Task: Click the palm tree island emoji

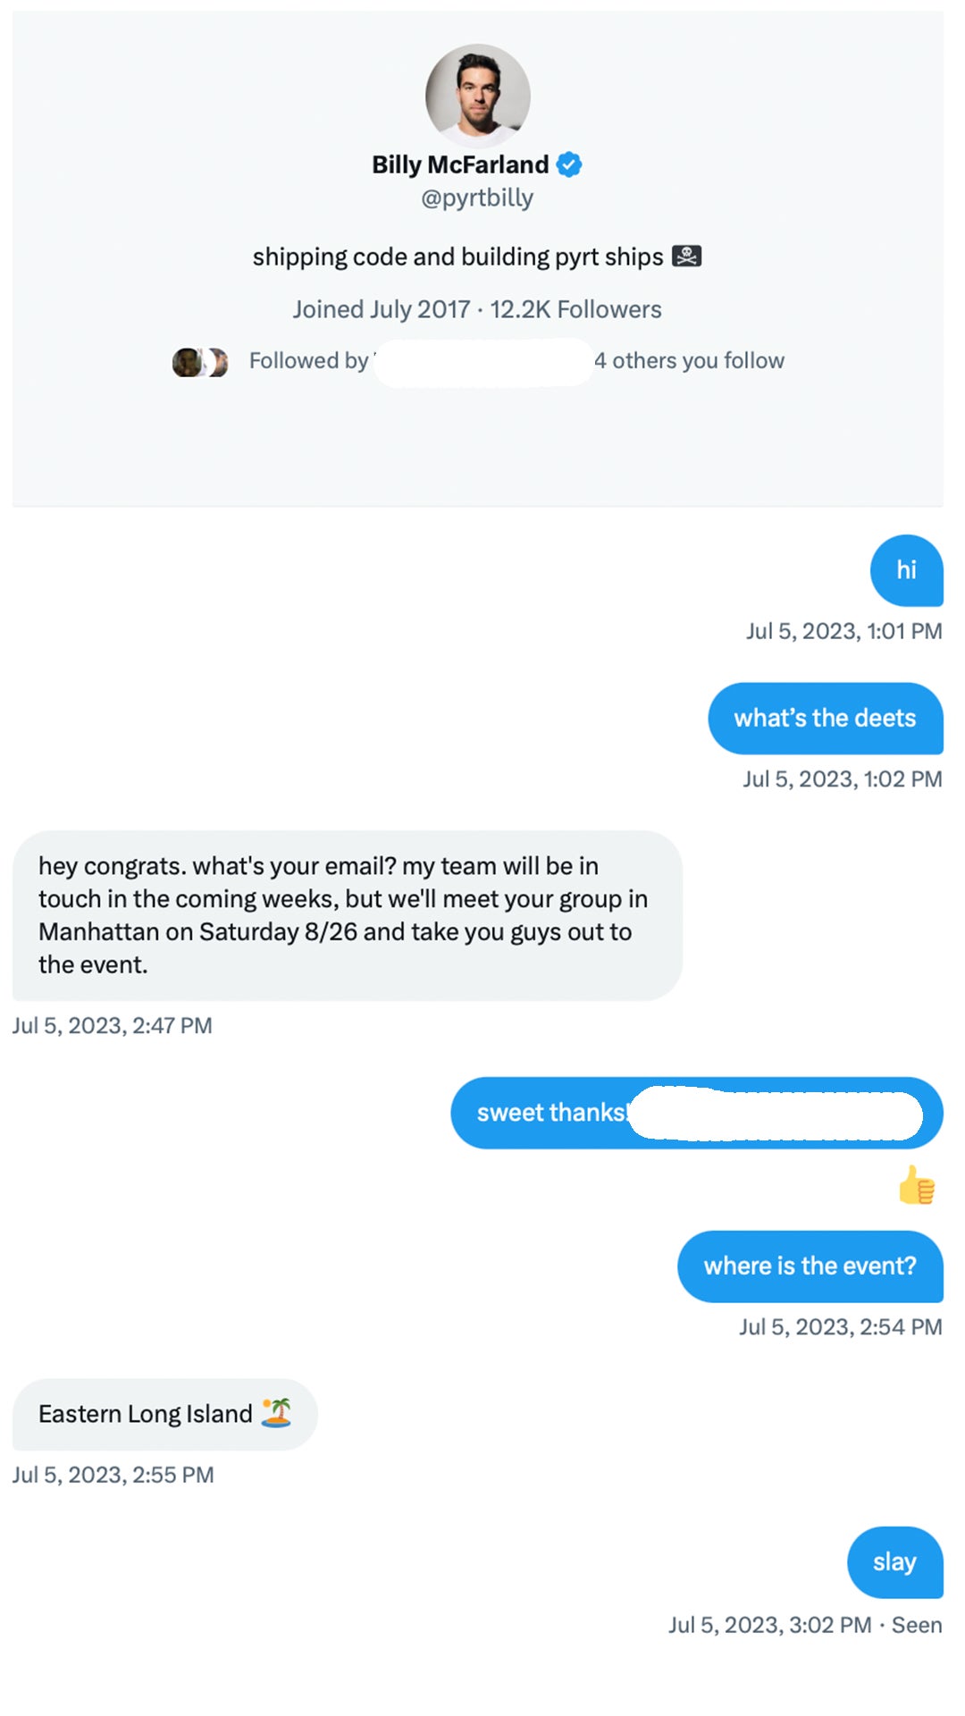Action: point(277,1412)
